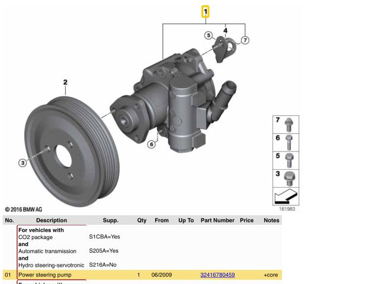Screen dimensions: 379x284
Task: Select bolt thumbnail 7 in the legend
Action: click(288, 124)
